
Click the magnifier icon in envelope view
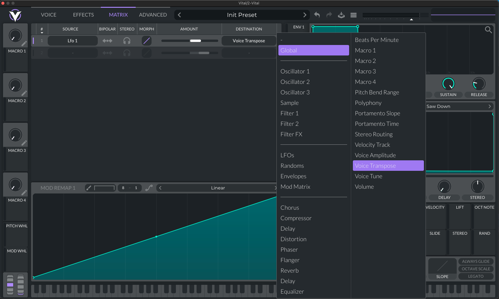click(488, 30)
